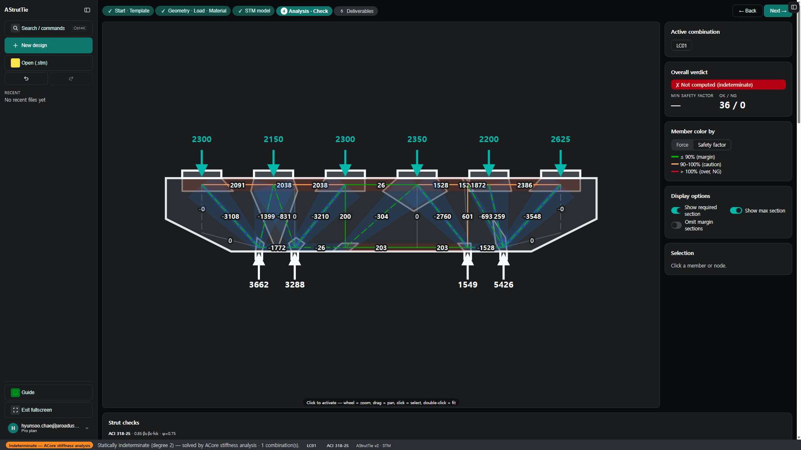The height and width of the screenshot is (450, 801).
Task: Click 'No recent files yet' text
Action: (25, 100)
